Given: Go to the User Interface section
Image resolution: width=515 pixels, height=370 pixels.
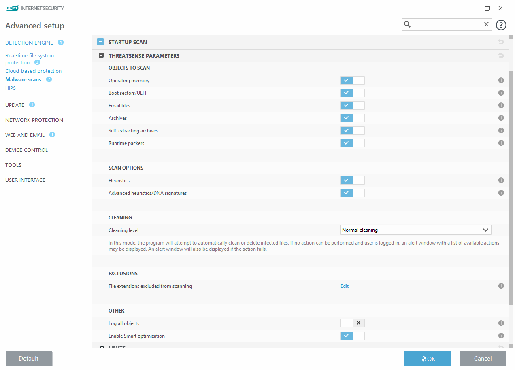Looking at the screenshot, I should (x=25, y=180).
